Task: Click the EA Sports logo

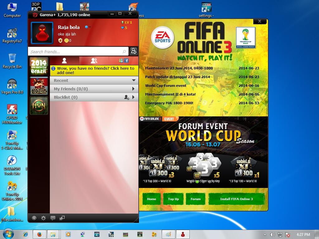Action: (163, 37)
